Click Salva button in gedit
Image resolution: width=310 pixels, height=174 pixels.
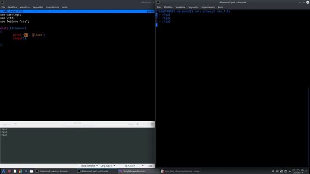pyautogui.click(x=131, y=125)
